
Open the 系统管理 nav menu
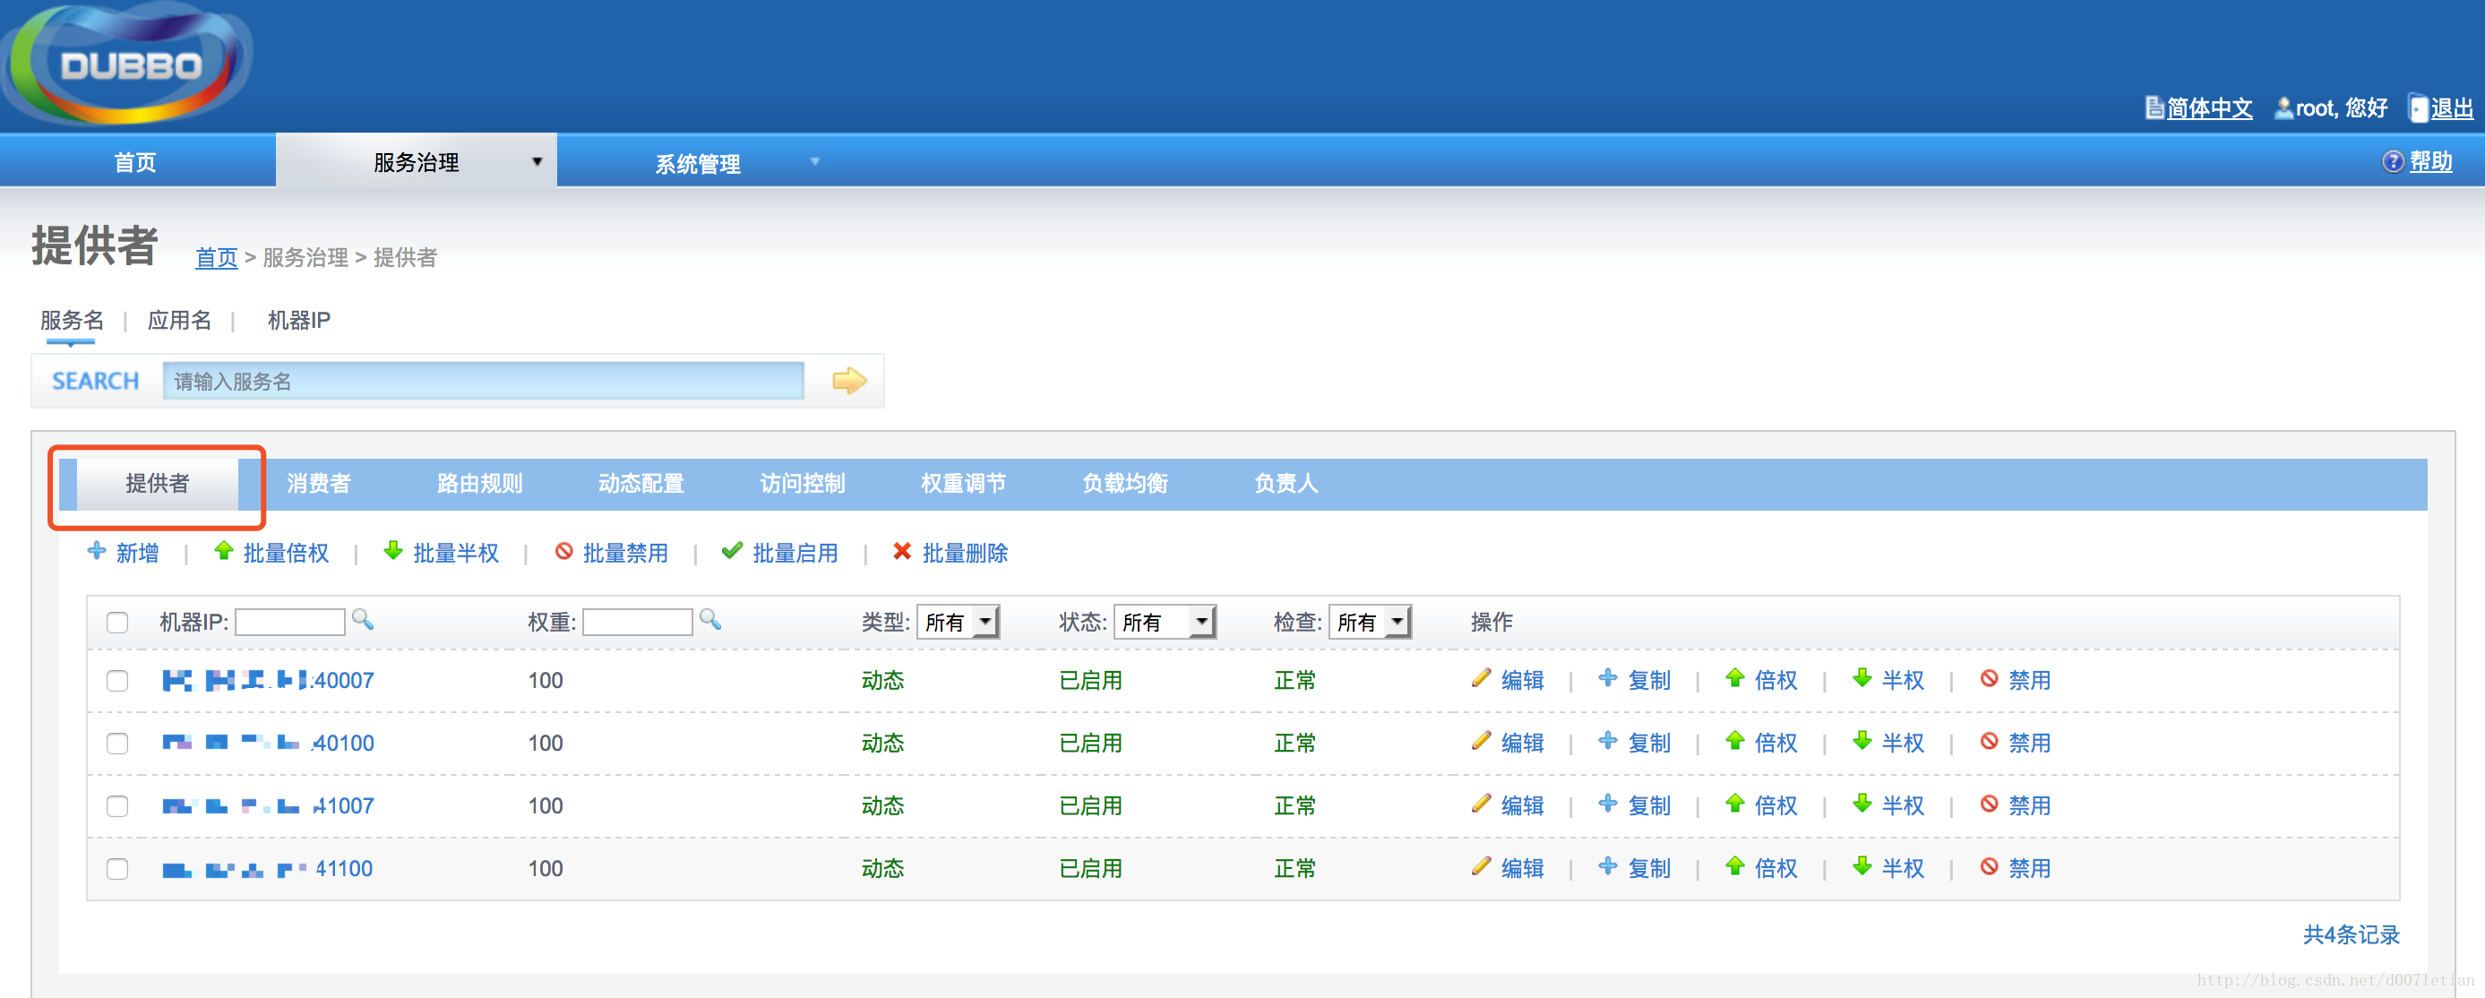click(698, 163)
